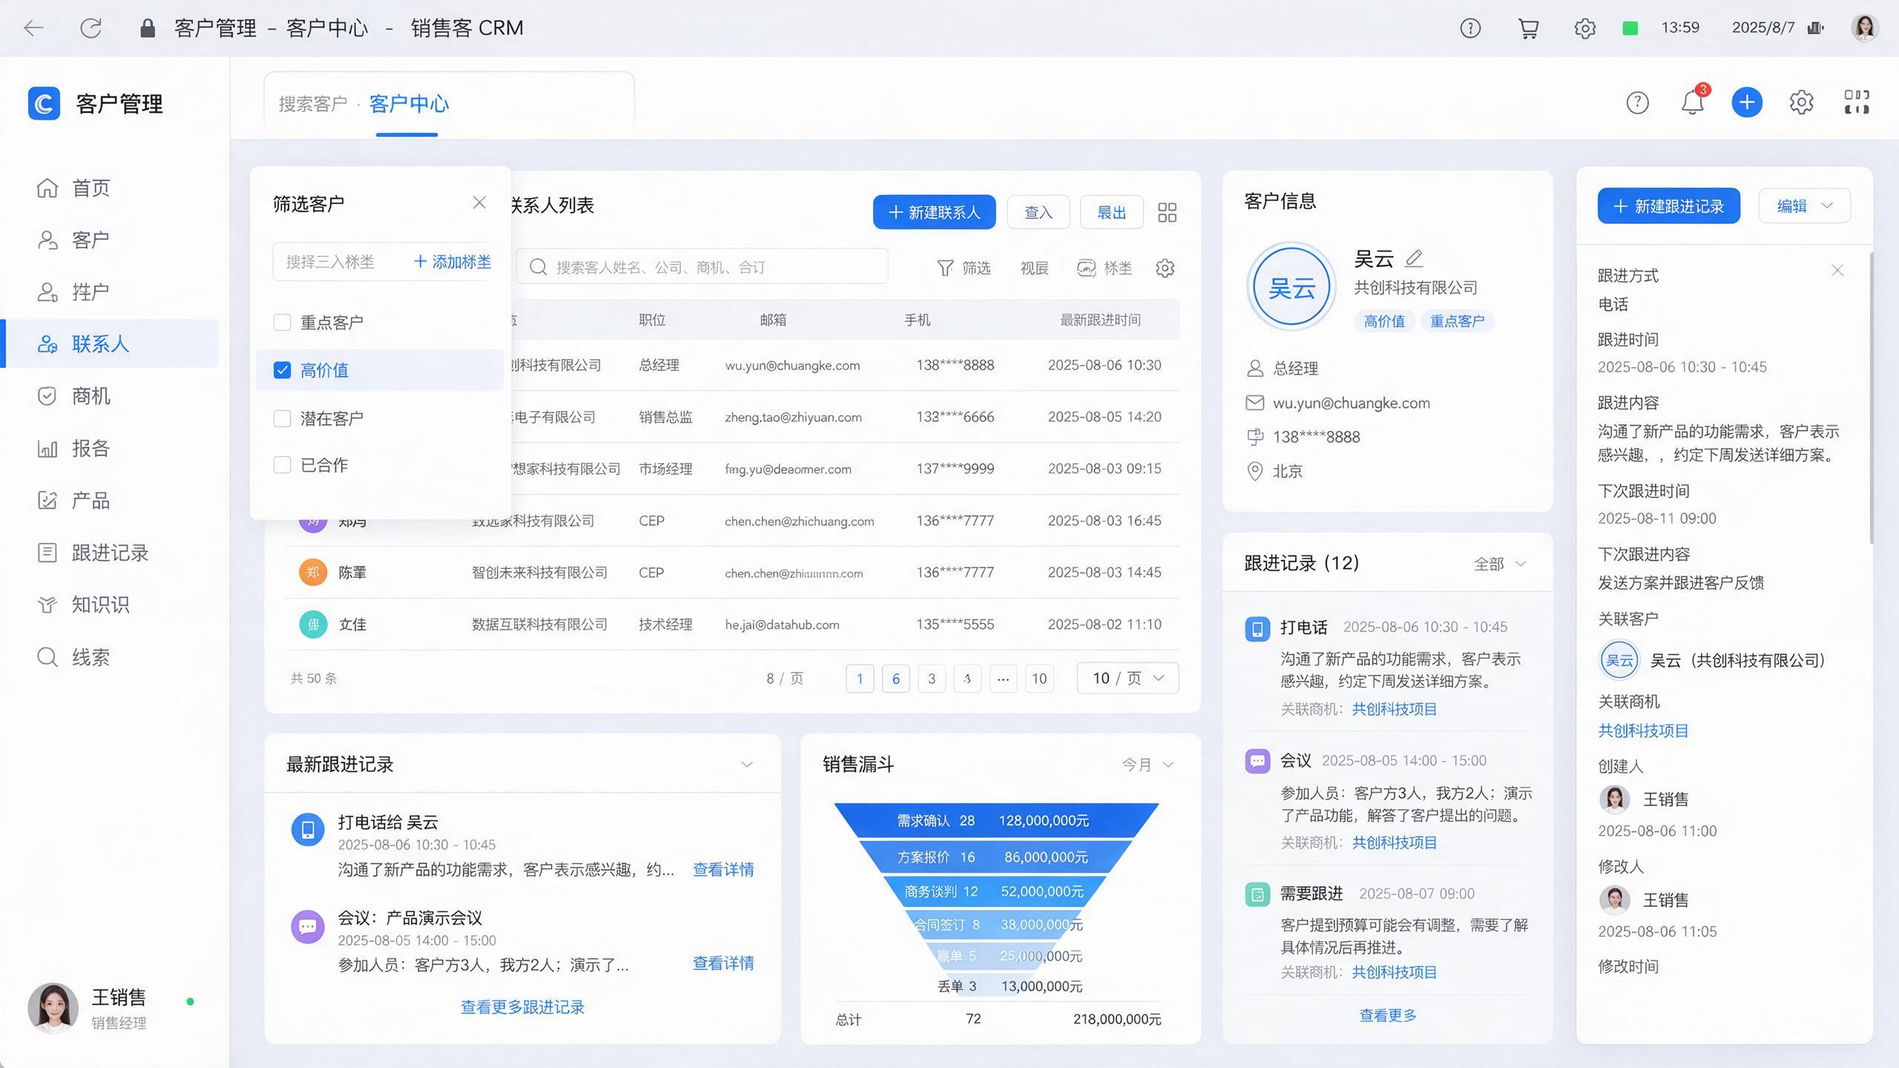Click the 需求确认 funnel stage bar
Screen dimensions: 1899x1068
996,820
